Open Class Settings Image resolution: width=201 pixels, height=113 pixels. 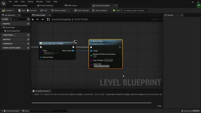(82, 10)
